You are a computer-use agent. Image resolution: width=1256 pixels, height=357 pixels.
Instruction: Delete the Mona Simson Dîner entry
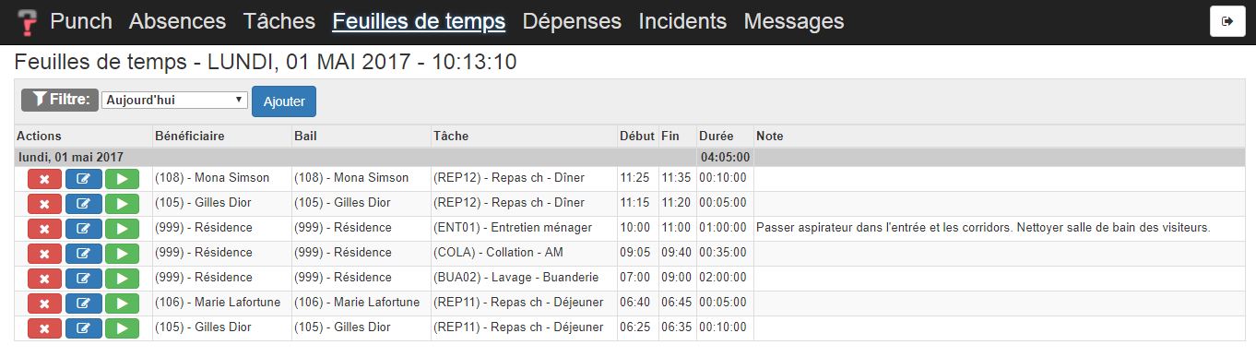tap(44, 178)
